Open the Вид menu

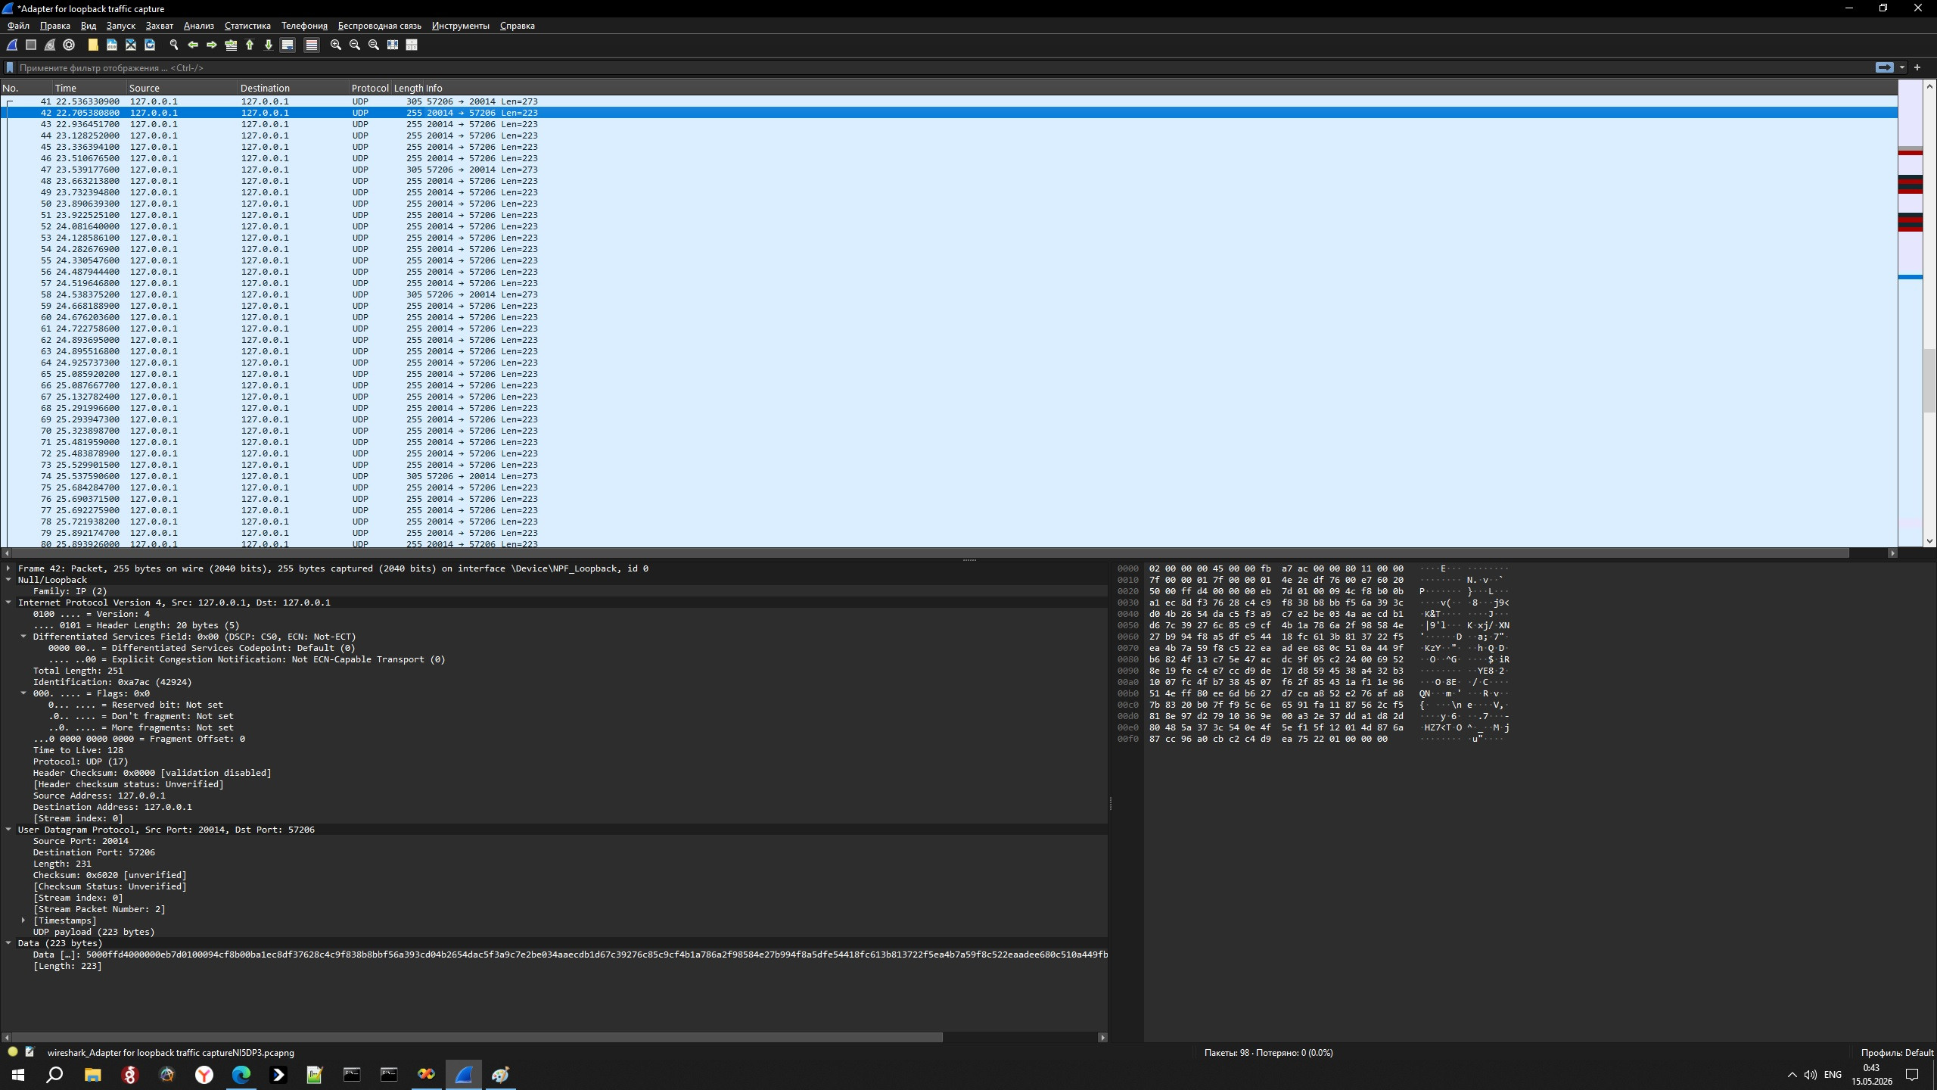[x=89, y=26]
